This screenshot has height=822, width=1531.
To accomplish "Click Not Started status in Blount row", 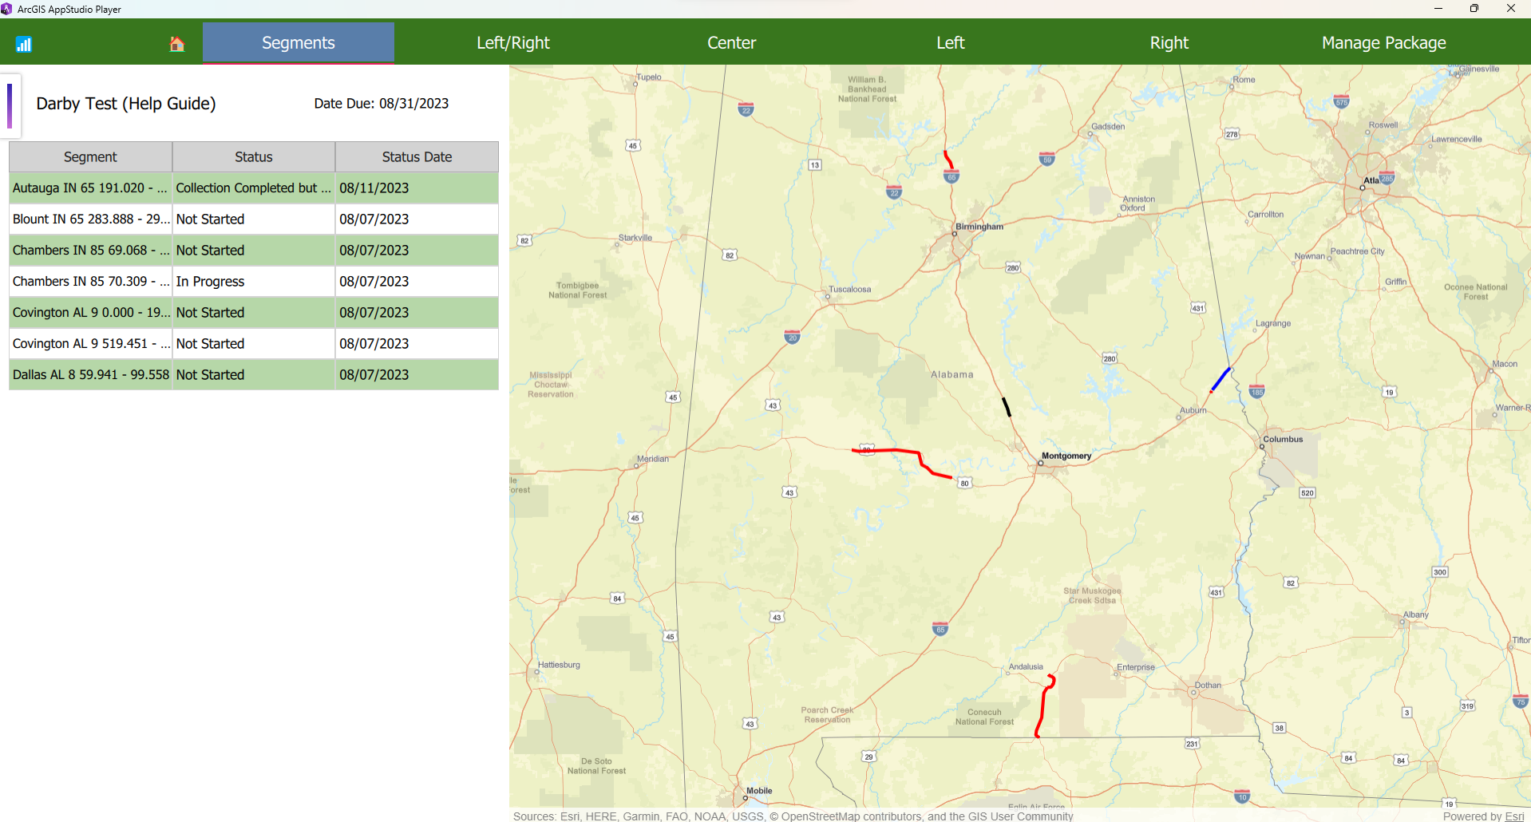I will (x=254, y=219).
